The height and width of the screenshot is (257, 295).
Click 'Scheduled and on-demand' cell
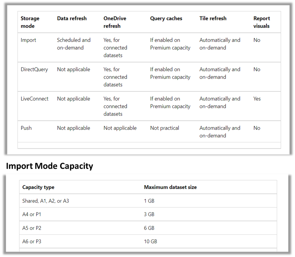[74, 44]
